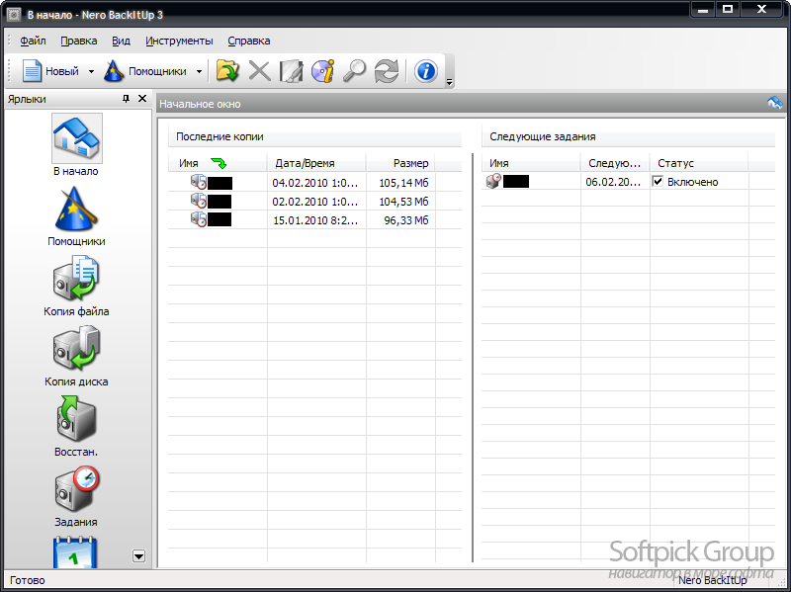Select the Задания jobs shortcut
The image size is (791, 592).
click(x=76, y=497)
